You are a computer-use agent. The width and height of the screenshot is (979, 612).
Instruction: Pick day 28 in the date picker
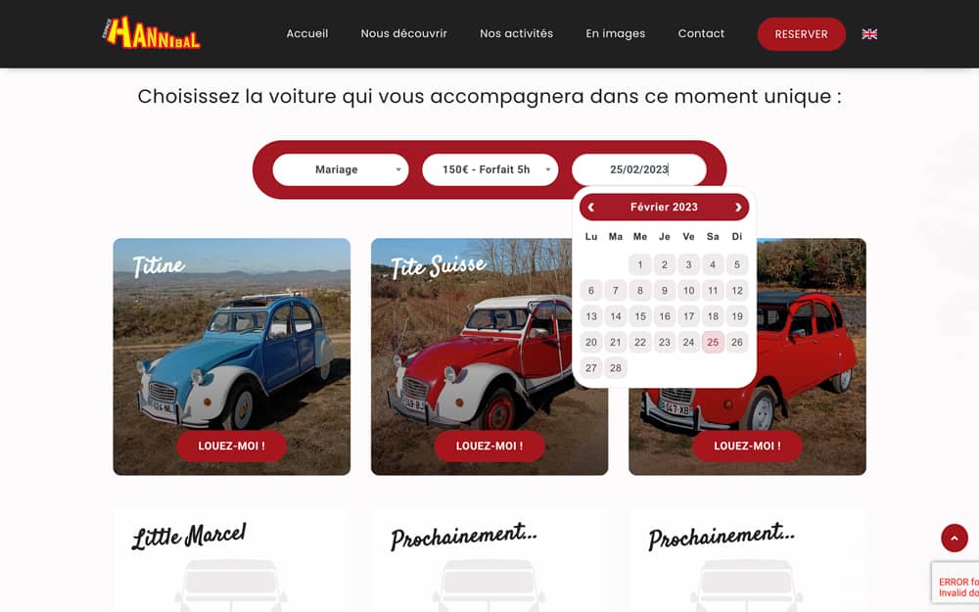click(x=616, y=368)
